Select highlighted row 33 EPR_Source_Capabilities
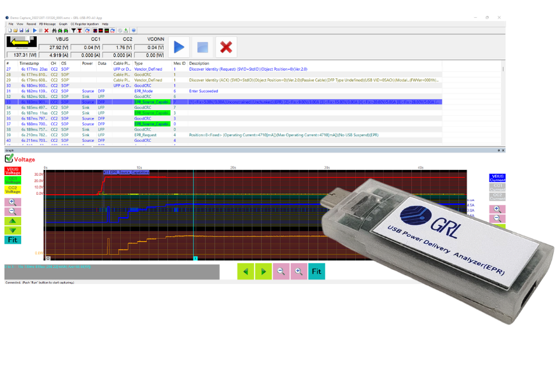Viewport: 557px width, 382px height. (223, 102)
